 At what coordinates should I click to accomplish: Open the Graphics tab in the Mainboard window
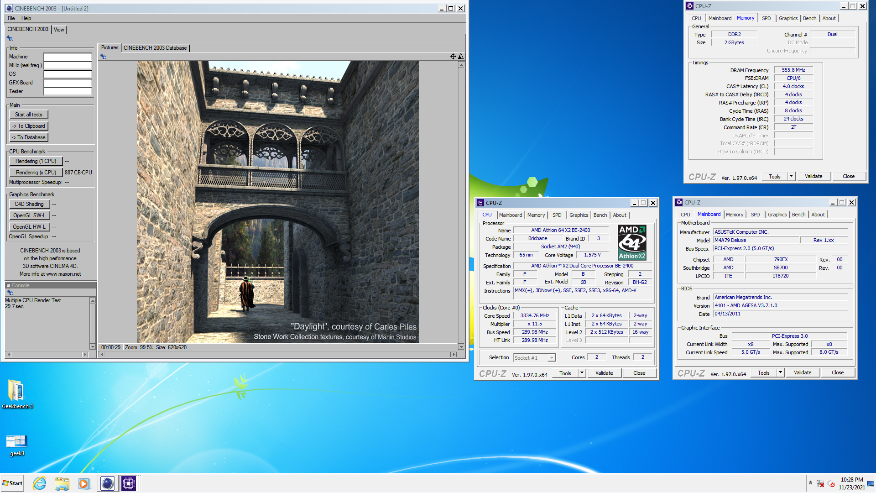pos(777,215)
